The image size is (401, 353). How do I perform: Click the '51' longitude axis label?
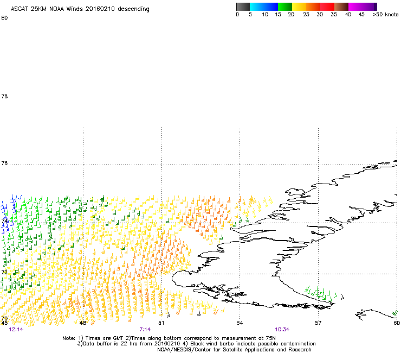[x=161, y=323]
